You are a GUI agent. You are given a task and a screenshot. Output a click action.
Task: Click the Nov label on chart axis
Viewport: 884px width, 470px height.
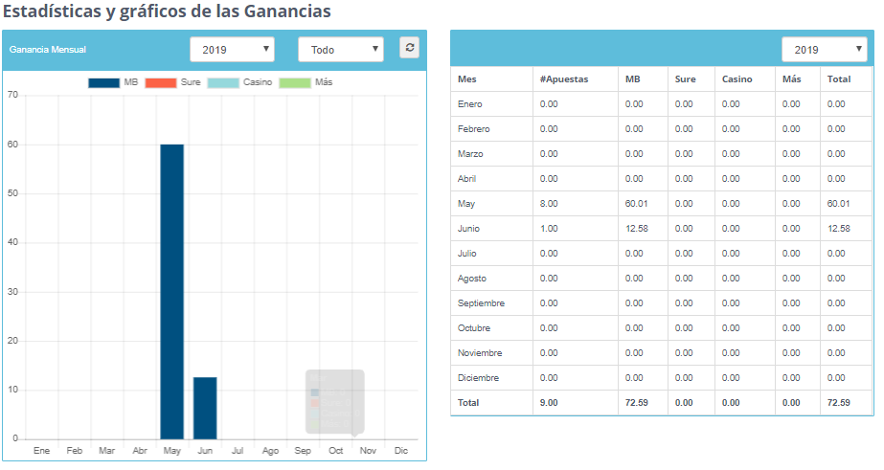[368, 451]
